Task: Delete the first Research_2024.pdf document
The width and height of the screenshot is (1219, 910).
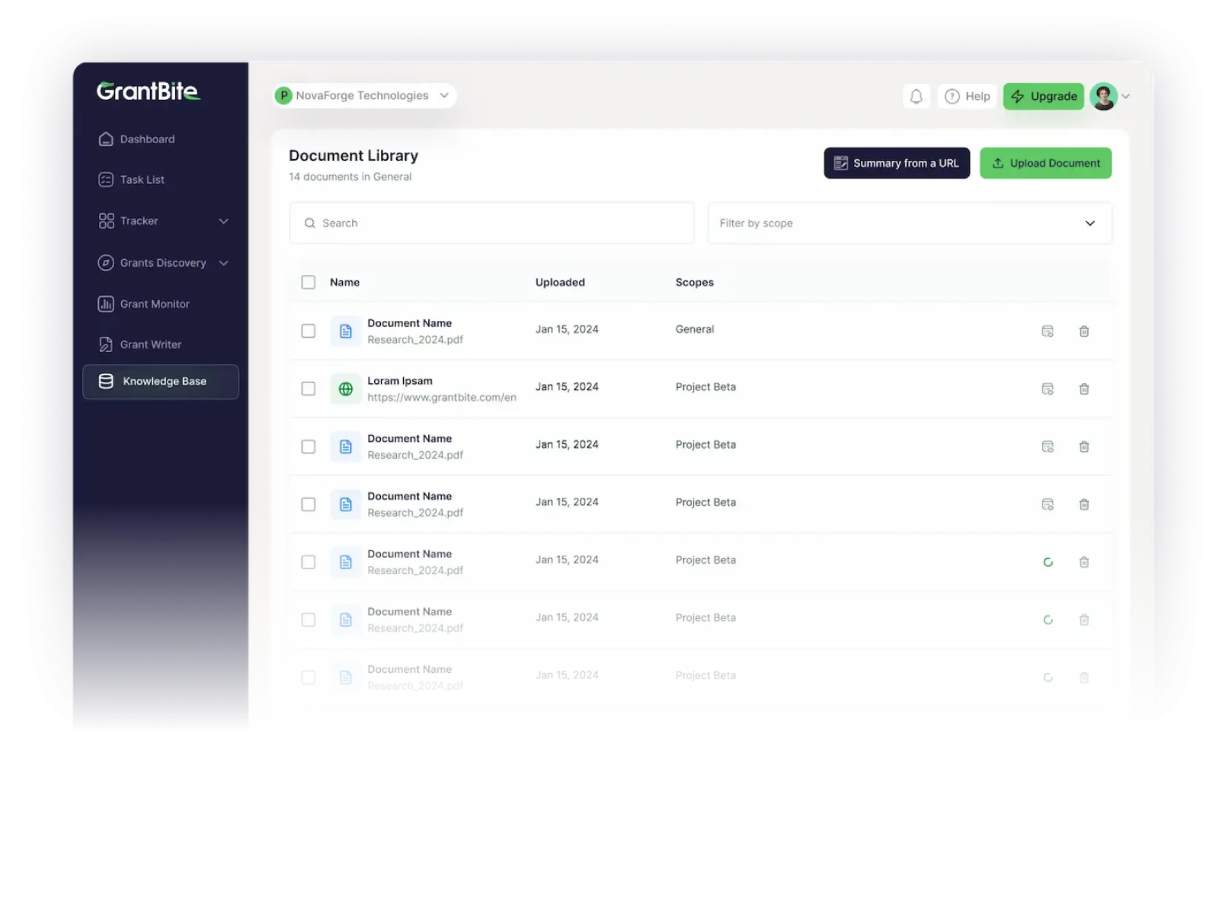Action: (1084, 331)
